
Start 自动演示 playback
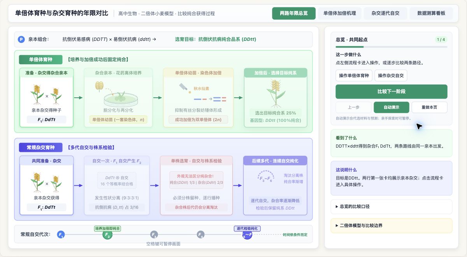pos(391,107)
